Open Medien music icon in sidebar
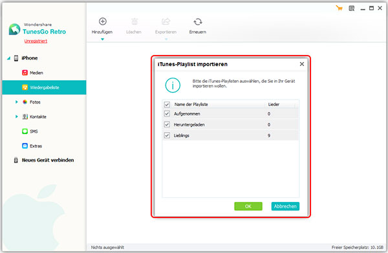 [25, 72]
